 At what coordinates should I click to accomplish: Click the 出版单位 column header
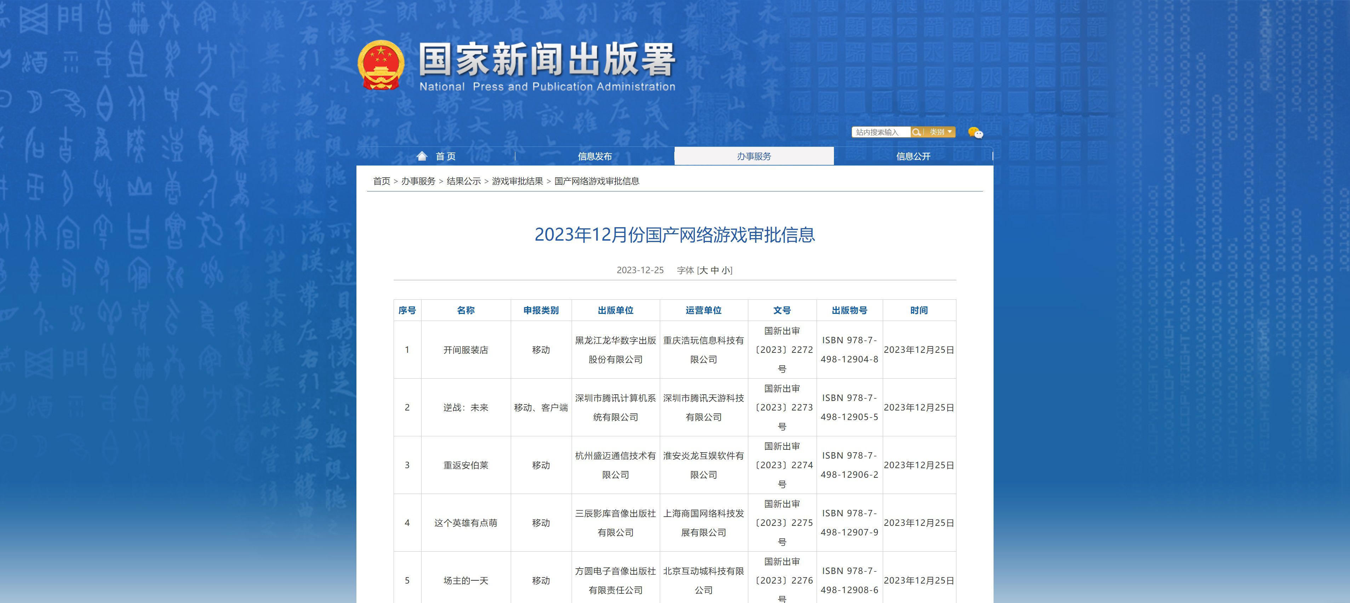(x=615, y=310)
